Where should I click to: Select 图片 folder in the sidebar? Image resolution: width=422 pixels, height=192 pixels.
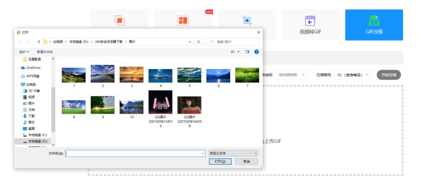click(29, 103)
